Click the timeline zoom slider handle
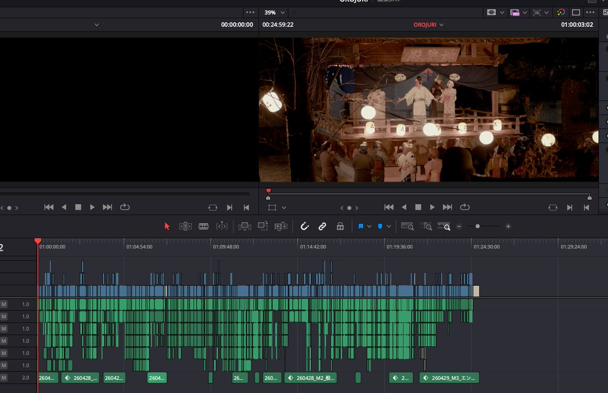Viewport: 608px width, 393px height. (x=477, y=227)
